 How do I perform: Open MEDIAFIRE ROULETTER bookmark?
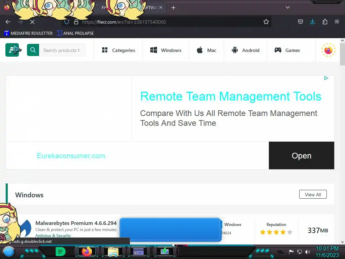tap(28, 33)
